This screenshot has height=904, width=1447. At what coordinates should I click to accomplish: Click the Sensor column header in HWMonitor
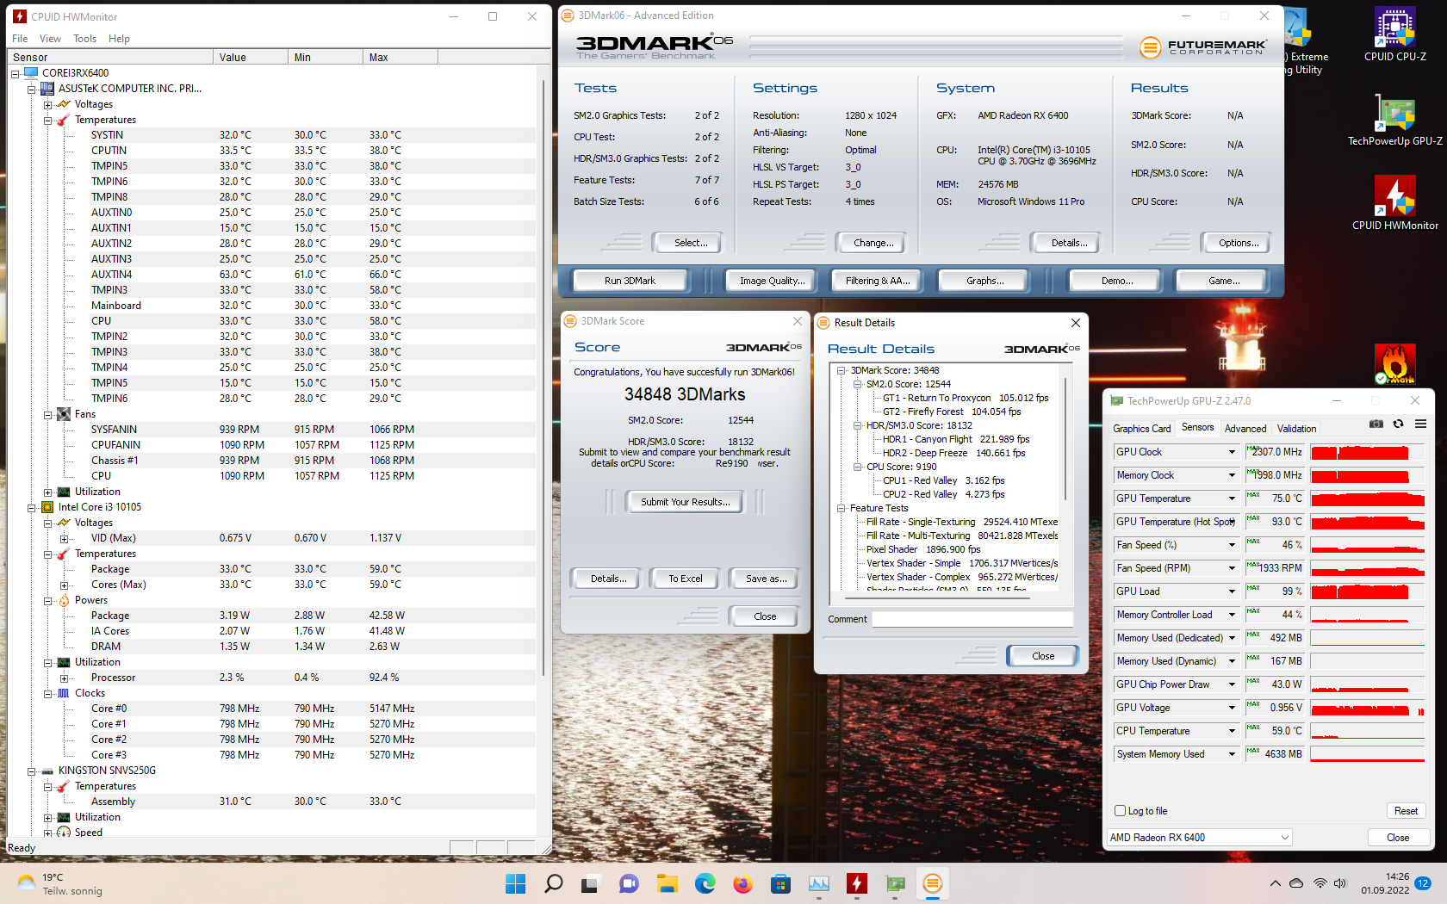point(110,58)
